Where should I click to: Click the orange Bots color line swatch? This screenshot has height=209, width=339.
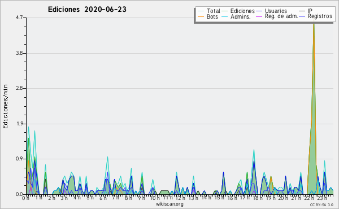[x=201, y=16]
